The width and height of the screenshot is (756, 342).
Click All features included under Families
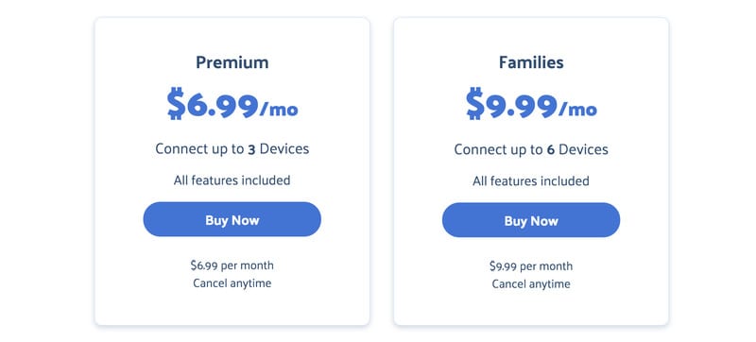click(x=531, y=181)
